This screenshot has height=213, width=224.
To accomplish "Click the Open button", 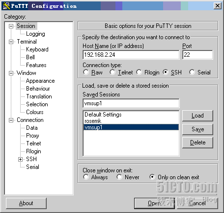I will [154, 203].
